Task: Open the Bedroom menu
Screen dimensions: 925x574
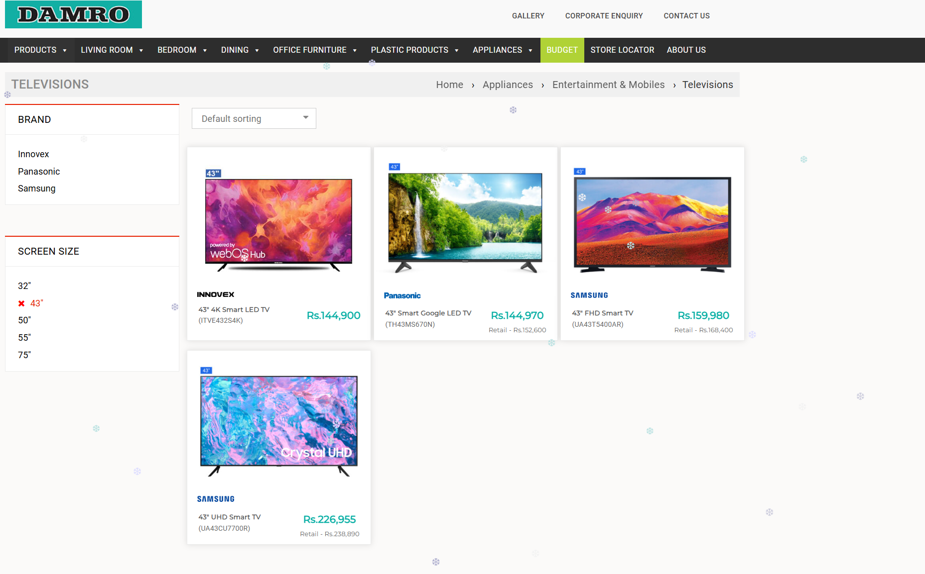Action: [177, 50]
